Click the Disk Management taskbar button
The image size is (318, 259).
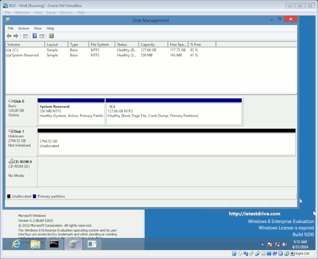pos(73,244)
